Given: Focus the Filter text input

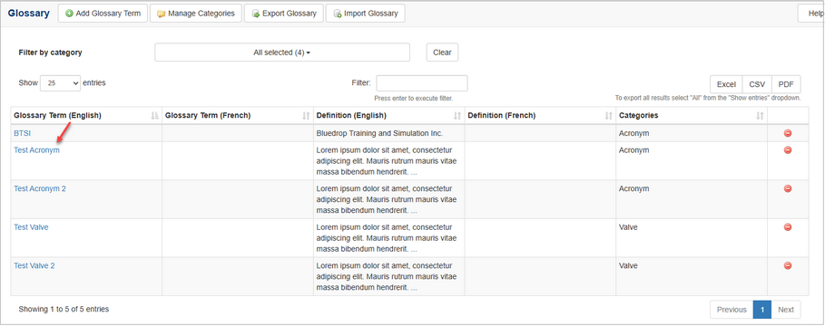Looking at the screenshot, I should pos(421,83).
